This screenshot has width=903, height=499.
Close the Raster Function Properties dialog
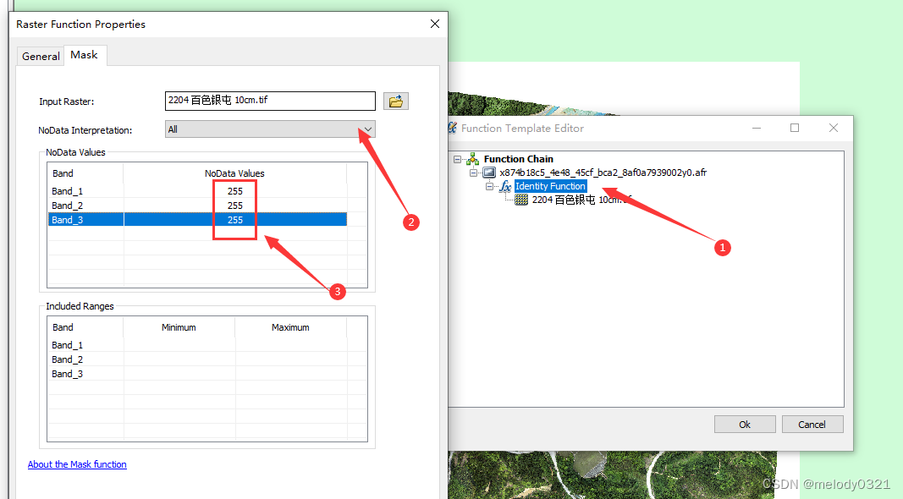tap(435, 24)
